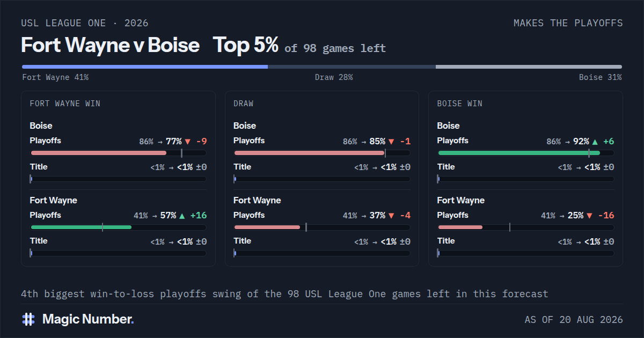The height and width of the screenshot is (338, 644).
Task: Click Boise green playoffs bar showing 92%
Action: pos(526,153)
